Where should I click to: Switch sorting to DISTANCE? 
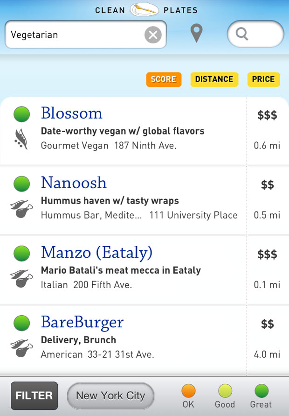214,79
